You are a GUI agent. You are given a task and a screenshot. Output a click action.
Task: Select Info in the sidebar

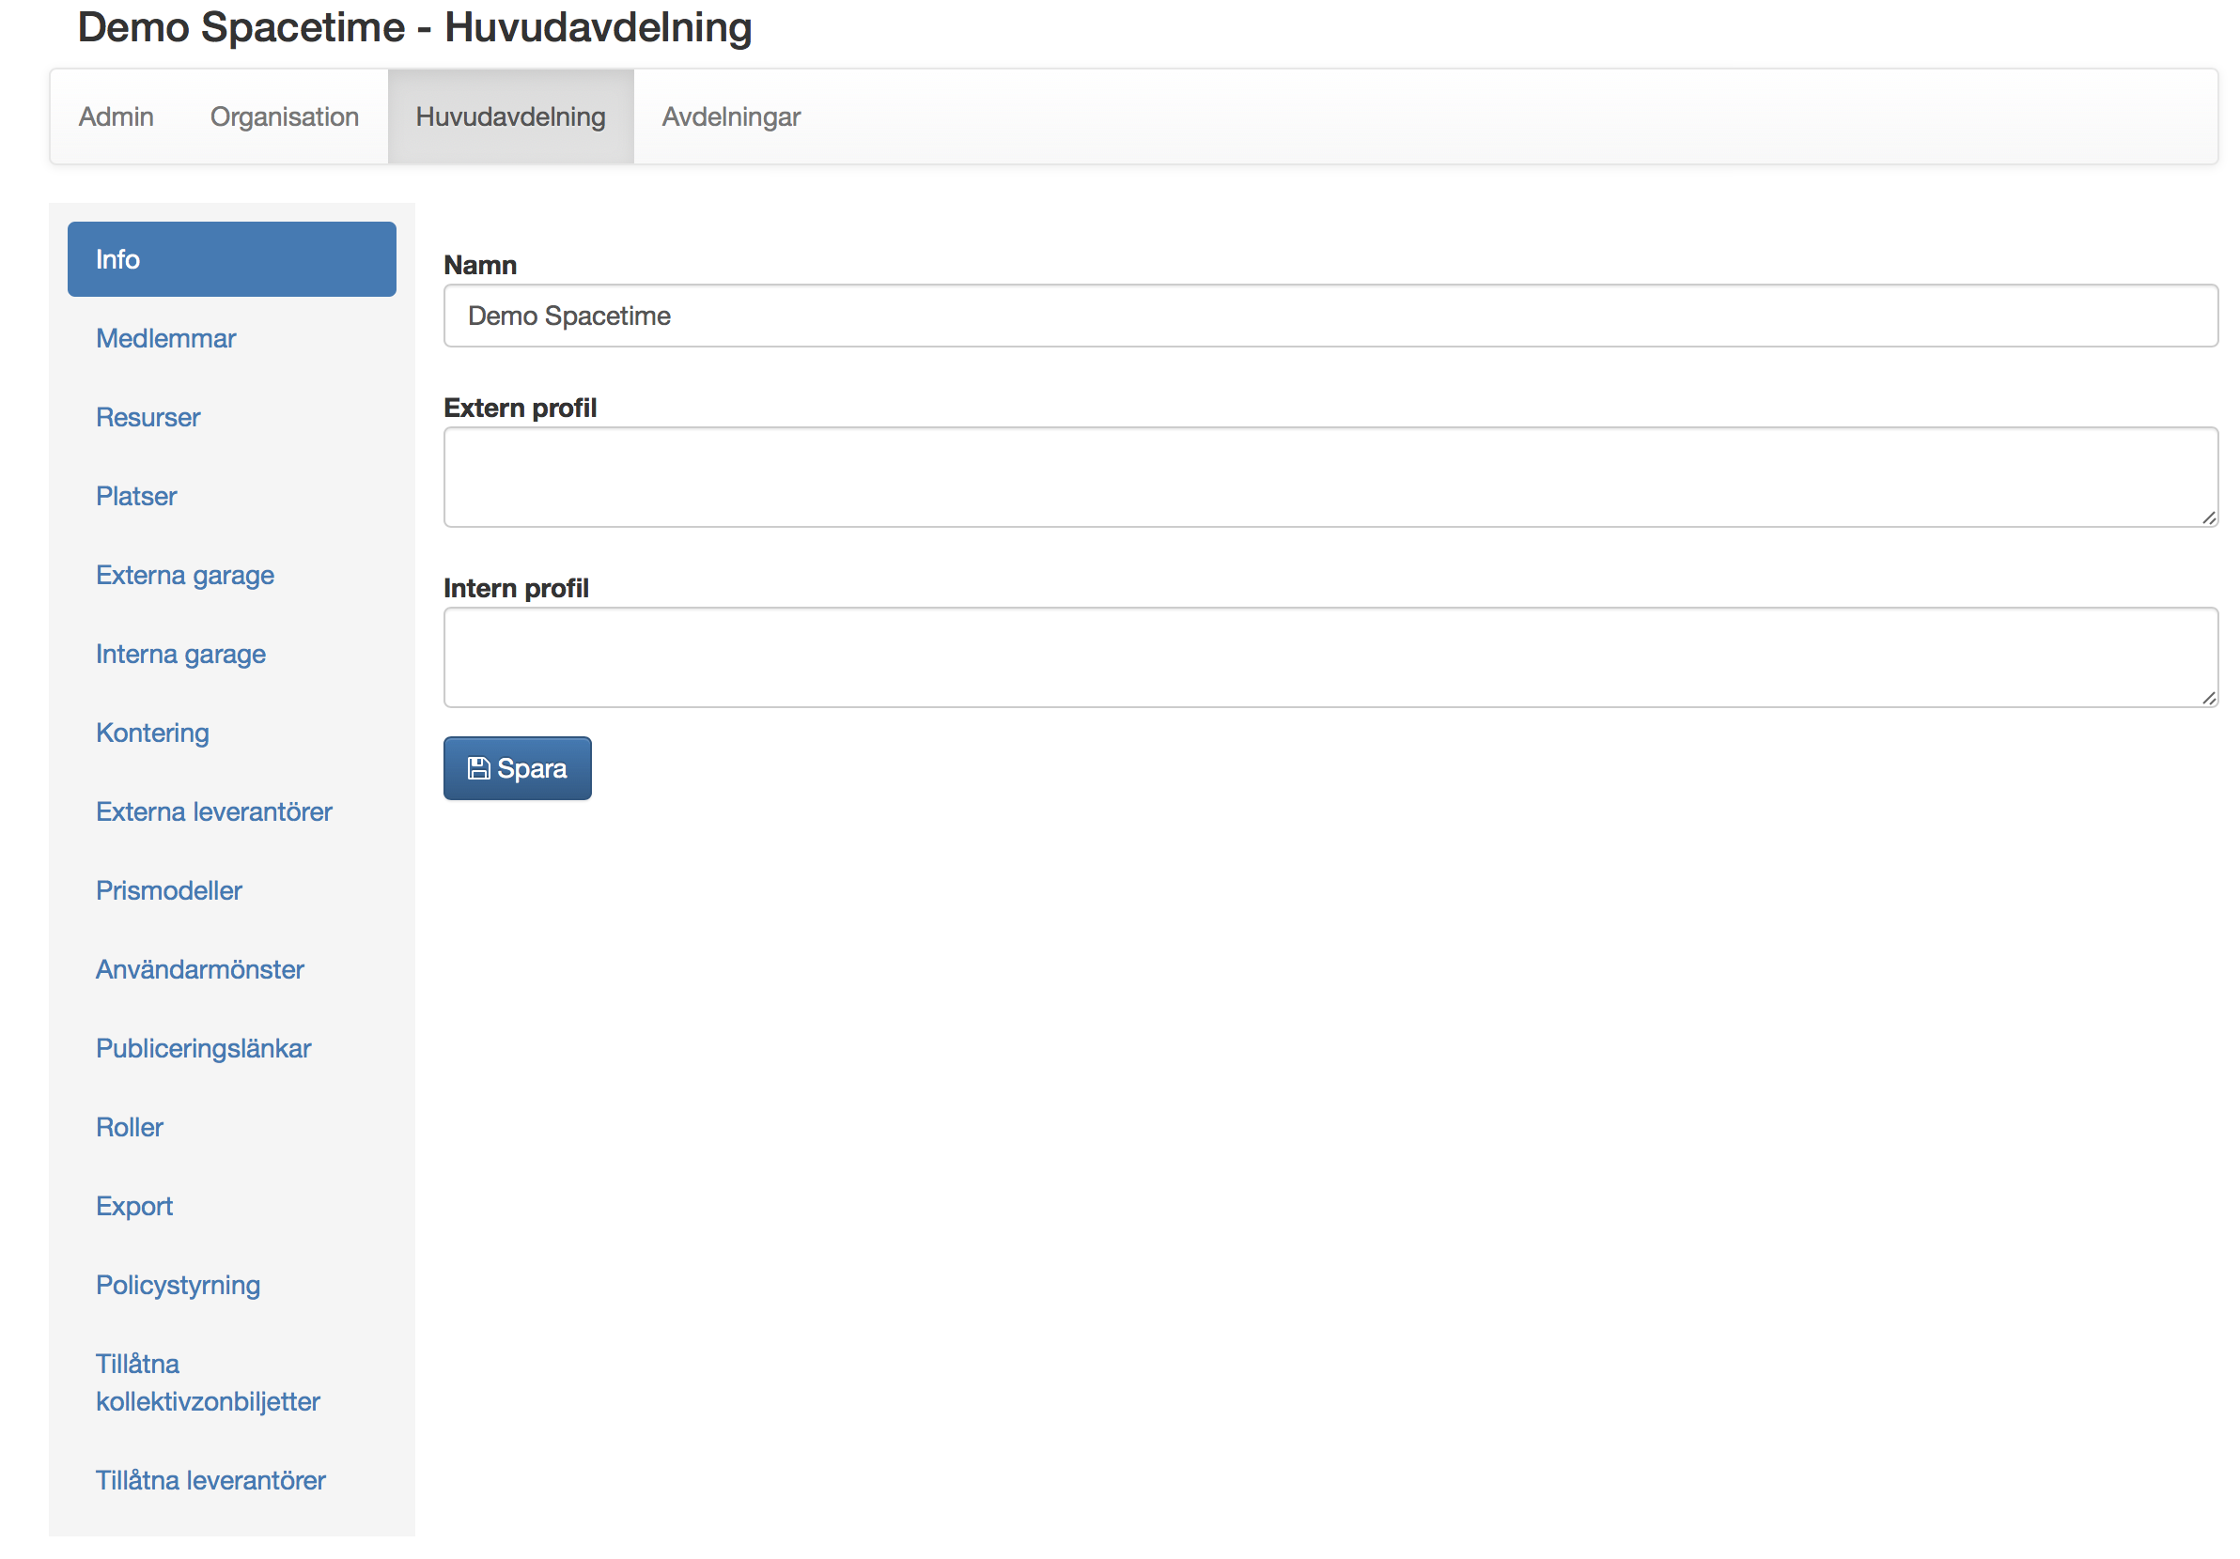[x=231, y=259]
